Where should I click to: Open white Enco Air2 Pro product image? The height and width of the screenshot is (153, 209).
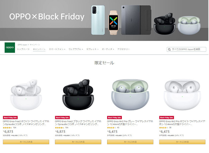tap(182, 95)
